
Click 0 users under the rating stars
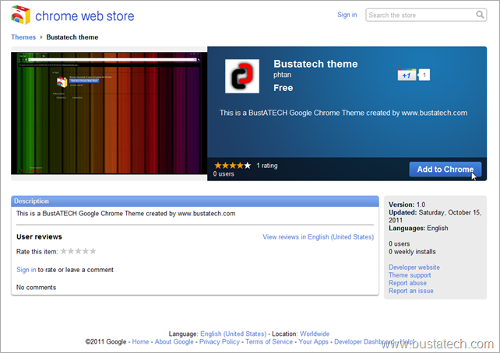[x=224, y=174]
